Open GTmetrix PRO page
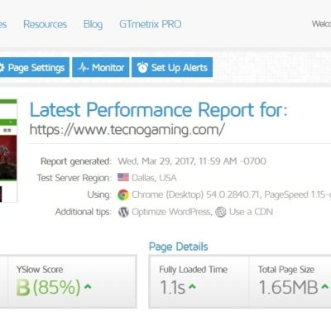Viewport: 331px width, 331px height. pyautogui.click(x=151, y=24)
